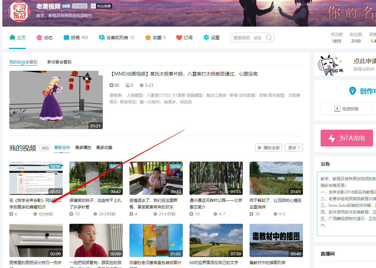Open the 粉丝勋章 fan medal badge
The height and width of the screenshot is (268, 376).
pos(101,6)
